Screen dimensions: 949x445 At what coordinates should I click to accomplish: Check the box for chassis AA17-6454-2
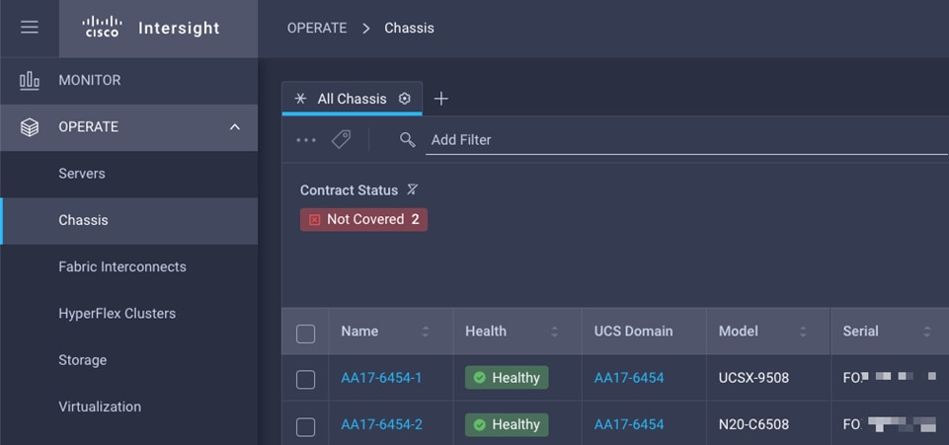pos(306,427)
